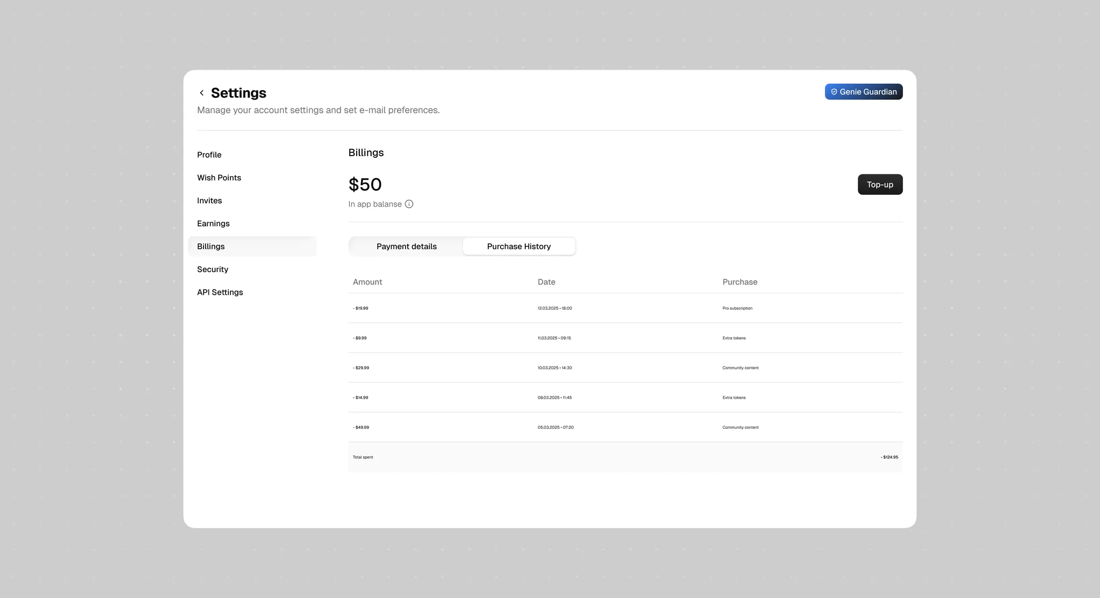Click the Date column header
This screenshot has height=598, width=1100.
pyautogui.click(x=546, y=282)
